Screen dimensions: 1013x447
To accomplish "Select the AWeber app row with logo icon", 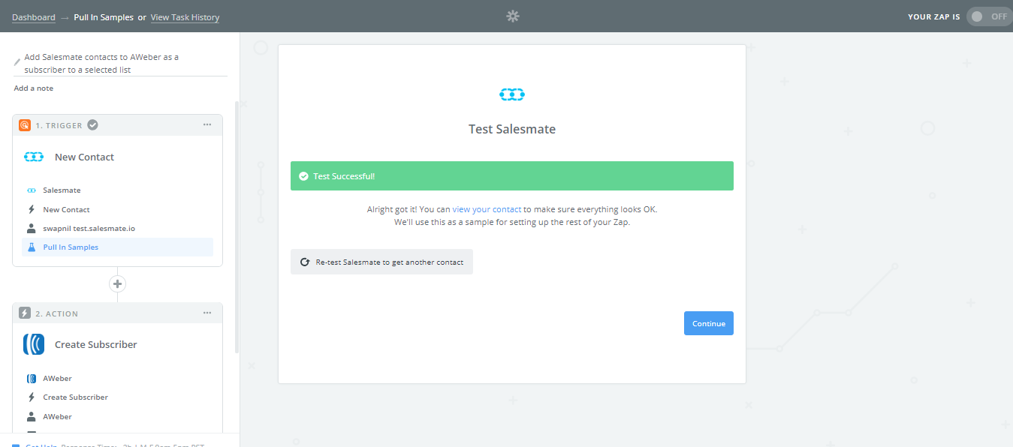I will coord(117,379).
